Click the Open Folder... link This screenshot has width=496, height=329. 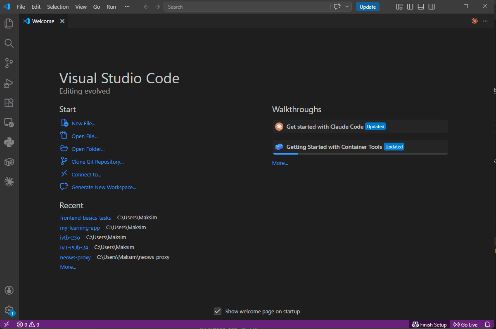[88, 149]
